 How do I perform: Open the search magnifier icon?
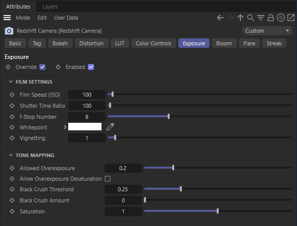pos(251,18)
